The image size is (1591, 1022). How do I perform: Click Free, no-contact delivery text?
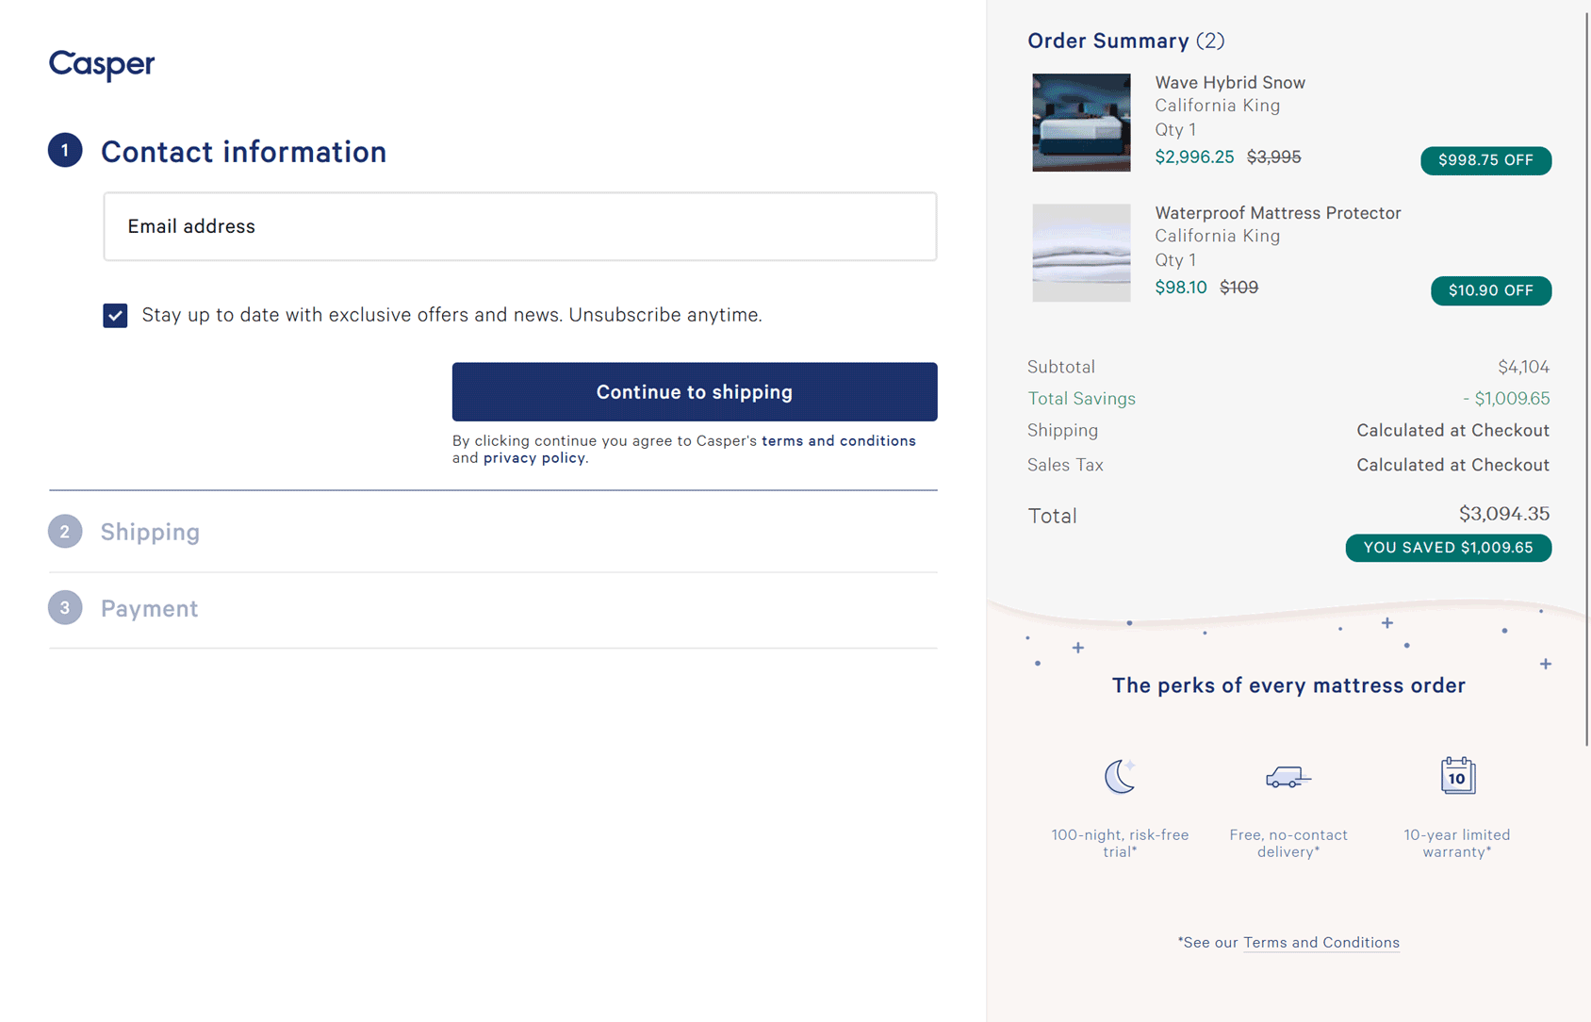click(1288, 843)
